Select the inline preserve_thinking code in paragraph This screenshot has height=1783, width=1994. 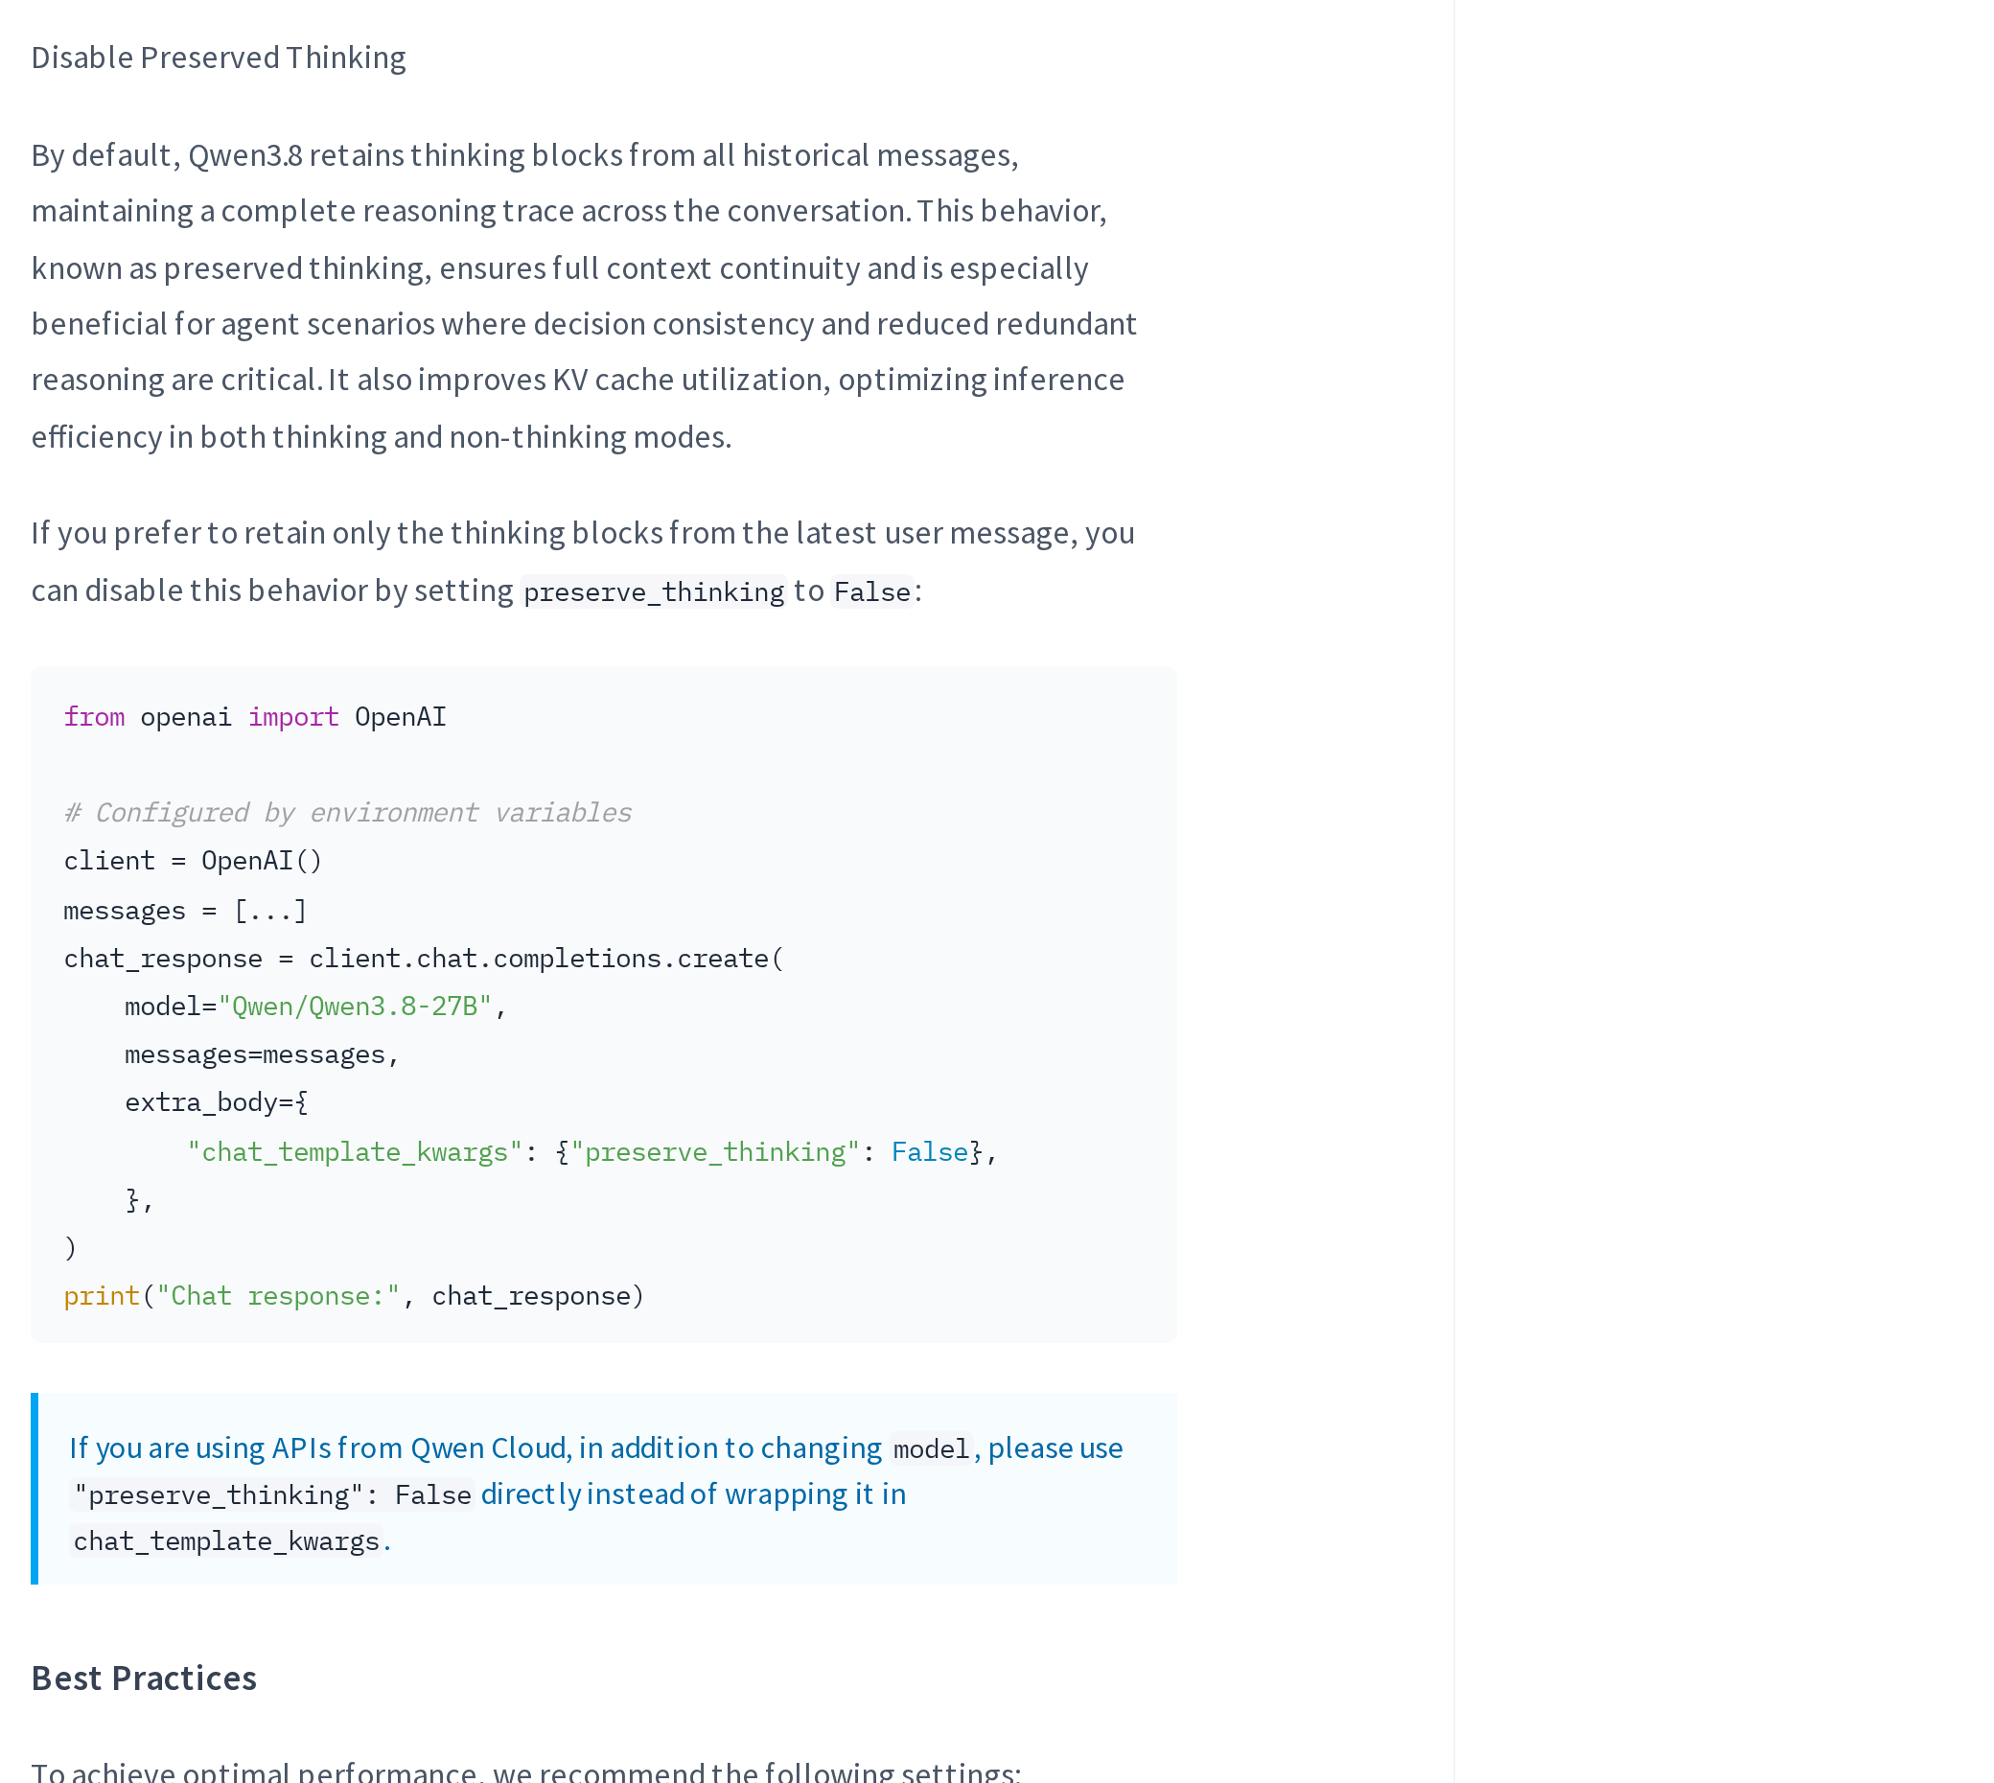(x=654, y=591)
